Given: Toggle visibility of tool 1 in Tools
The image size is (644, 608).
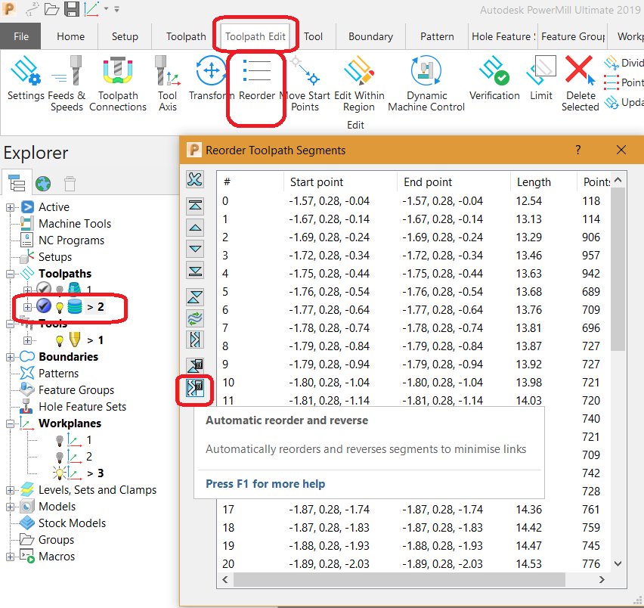Looking at the screenshot, I should [x=58, y=340].
